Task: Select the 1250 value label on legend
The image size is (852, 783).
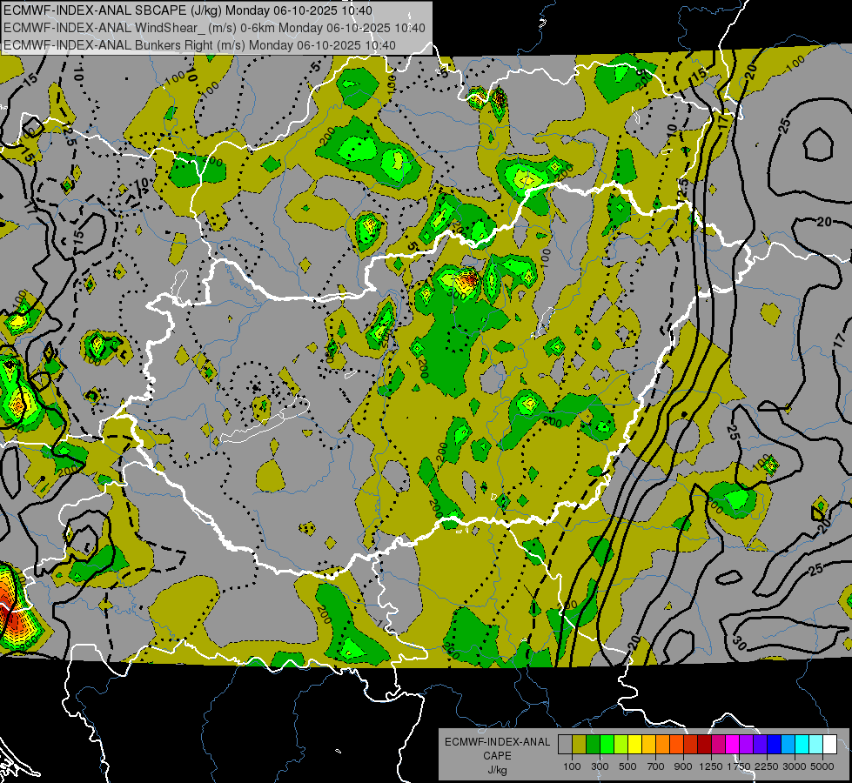Action: (x=711, y=766)
